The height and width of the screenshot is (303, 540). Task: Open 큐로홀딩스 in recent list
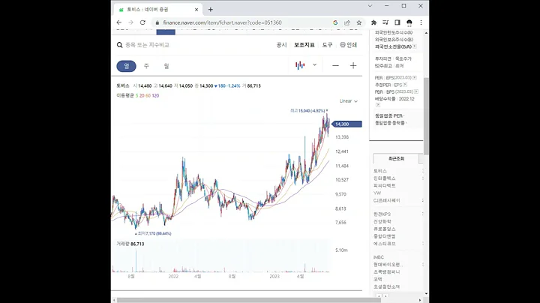coord(385,229)
